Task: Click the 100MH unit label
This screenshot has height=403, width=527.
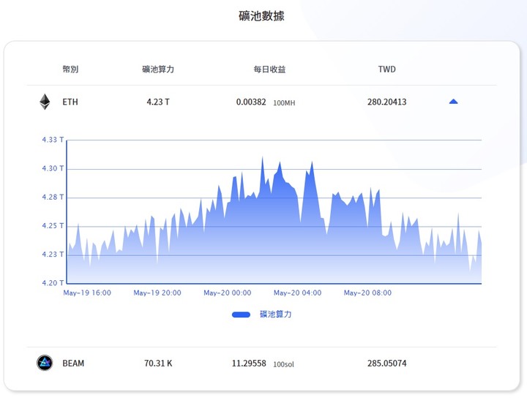Action: click(284, 103)
